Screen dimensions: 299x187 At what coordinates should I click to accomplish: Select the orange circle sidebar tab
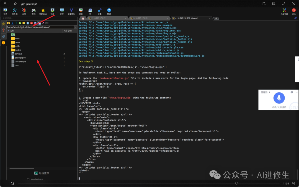click(x=3, y=43)
